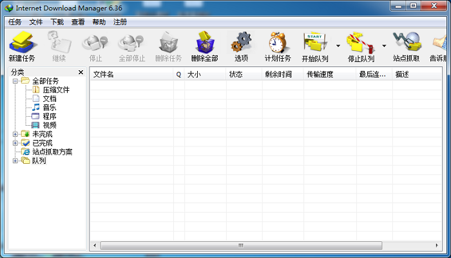The image size is (451, 258).
Task: Sort by 描述 column header
Action: (x=417, y=74)
